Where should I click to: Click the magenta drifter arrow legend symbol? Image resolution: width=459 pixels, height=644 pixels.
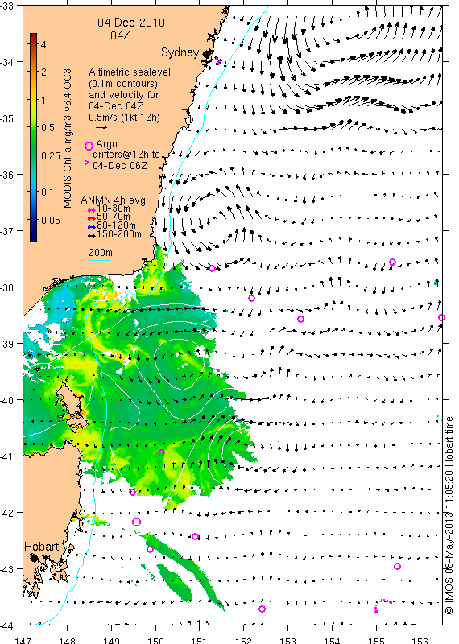click(x=87, y=163)
